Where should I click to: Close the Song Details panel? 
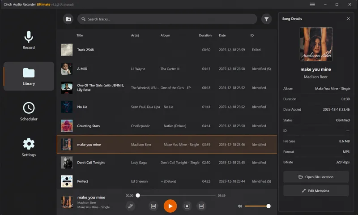point(348,19)
